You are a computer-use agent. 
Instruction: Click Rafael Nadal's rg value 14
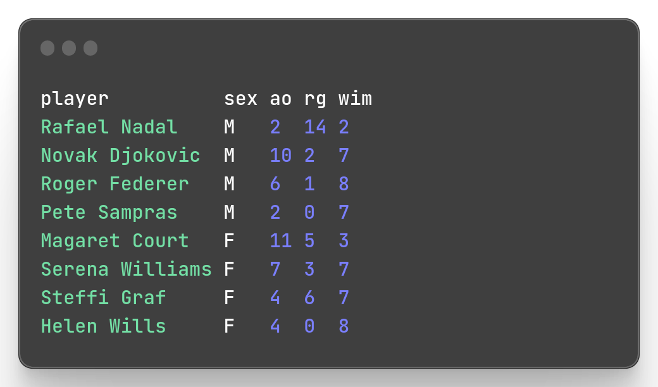(x=315, y=127)
